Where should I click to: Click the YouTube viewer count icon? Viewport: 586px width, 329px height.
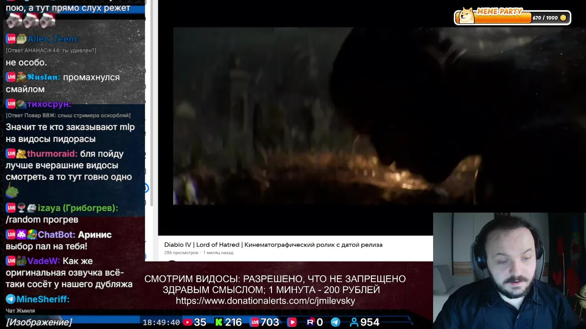187,322
